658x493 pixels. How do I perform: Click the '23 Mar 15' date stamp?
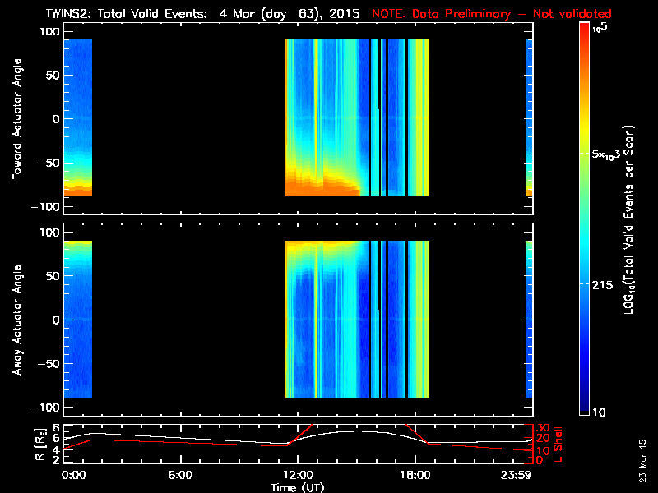pyautogui.click(x=644, y=462)
